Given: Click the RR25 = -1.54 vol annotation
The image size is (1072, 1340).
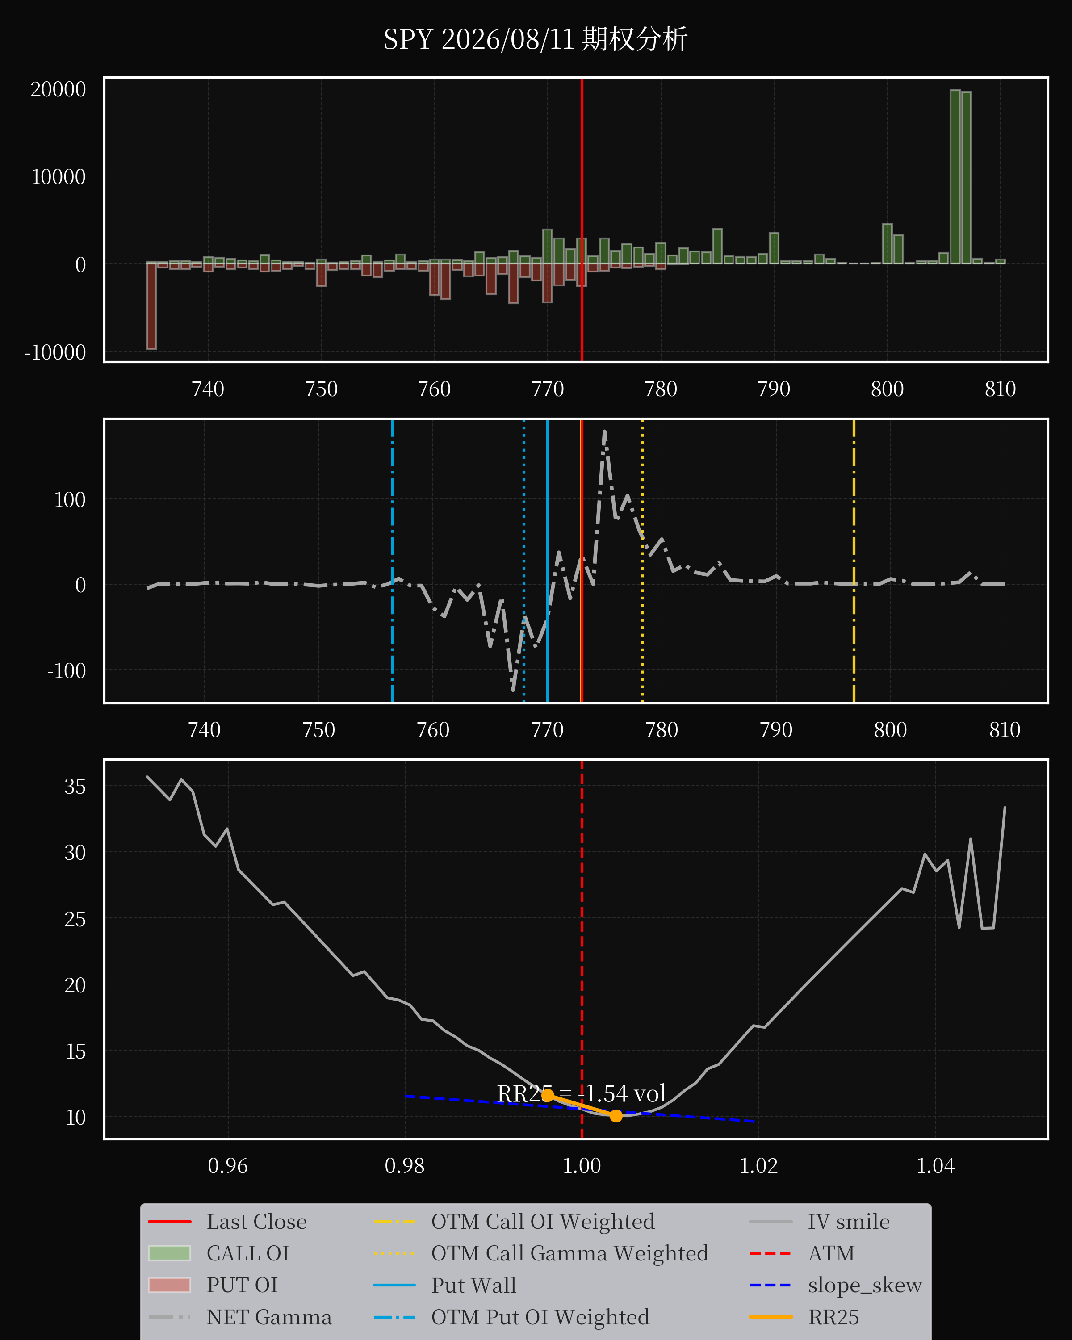Looking at the screenshot, I should click(x=582, y=1093).
